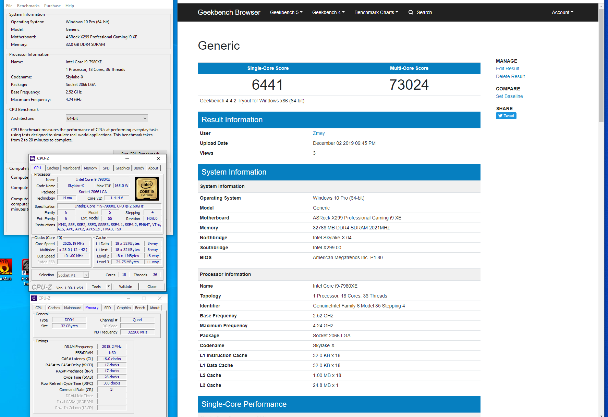Select About tab in lower CPU-Z window

pos(155,308)
